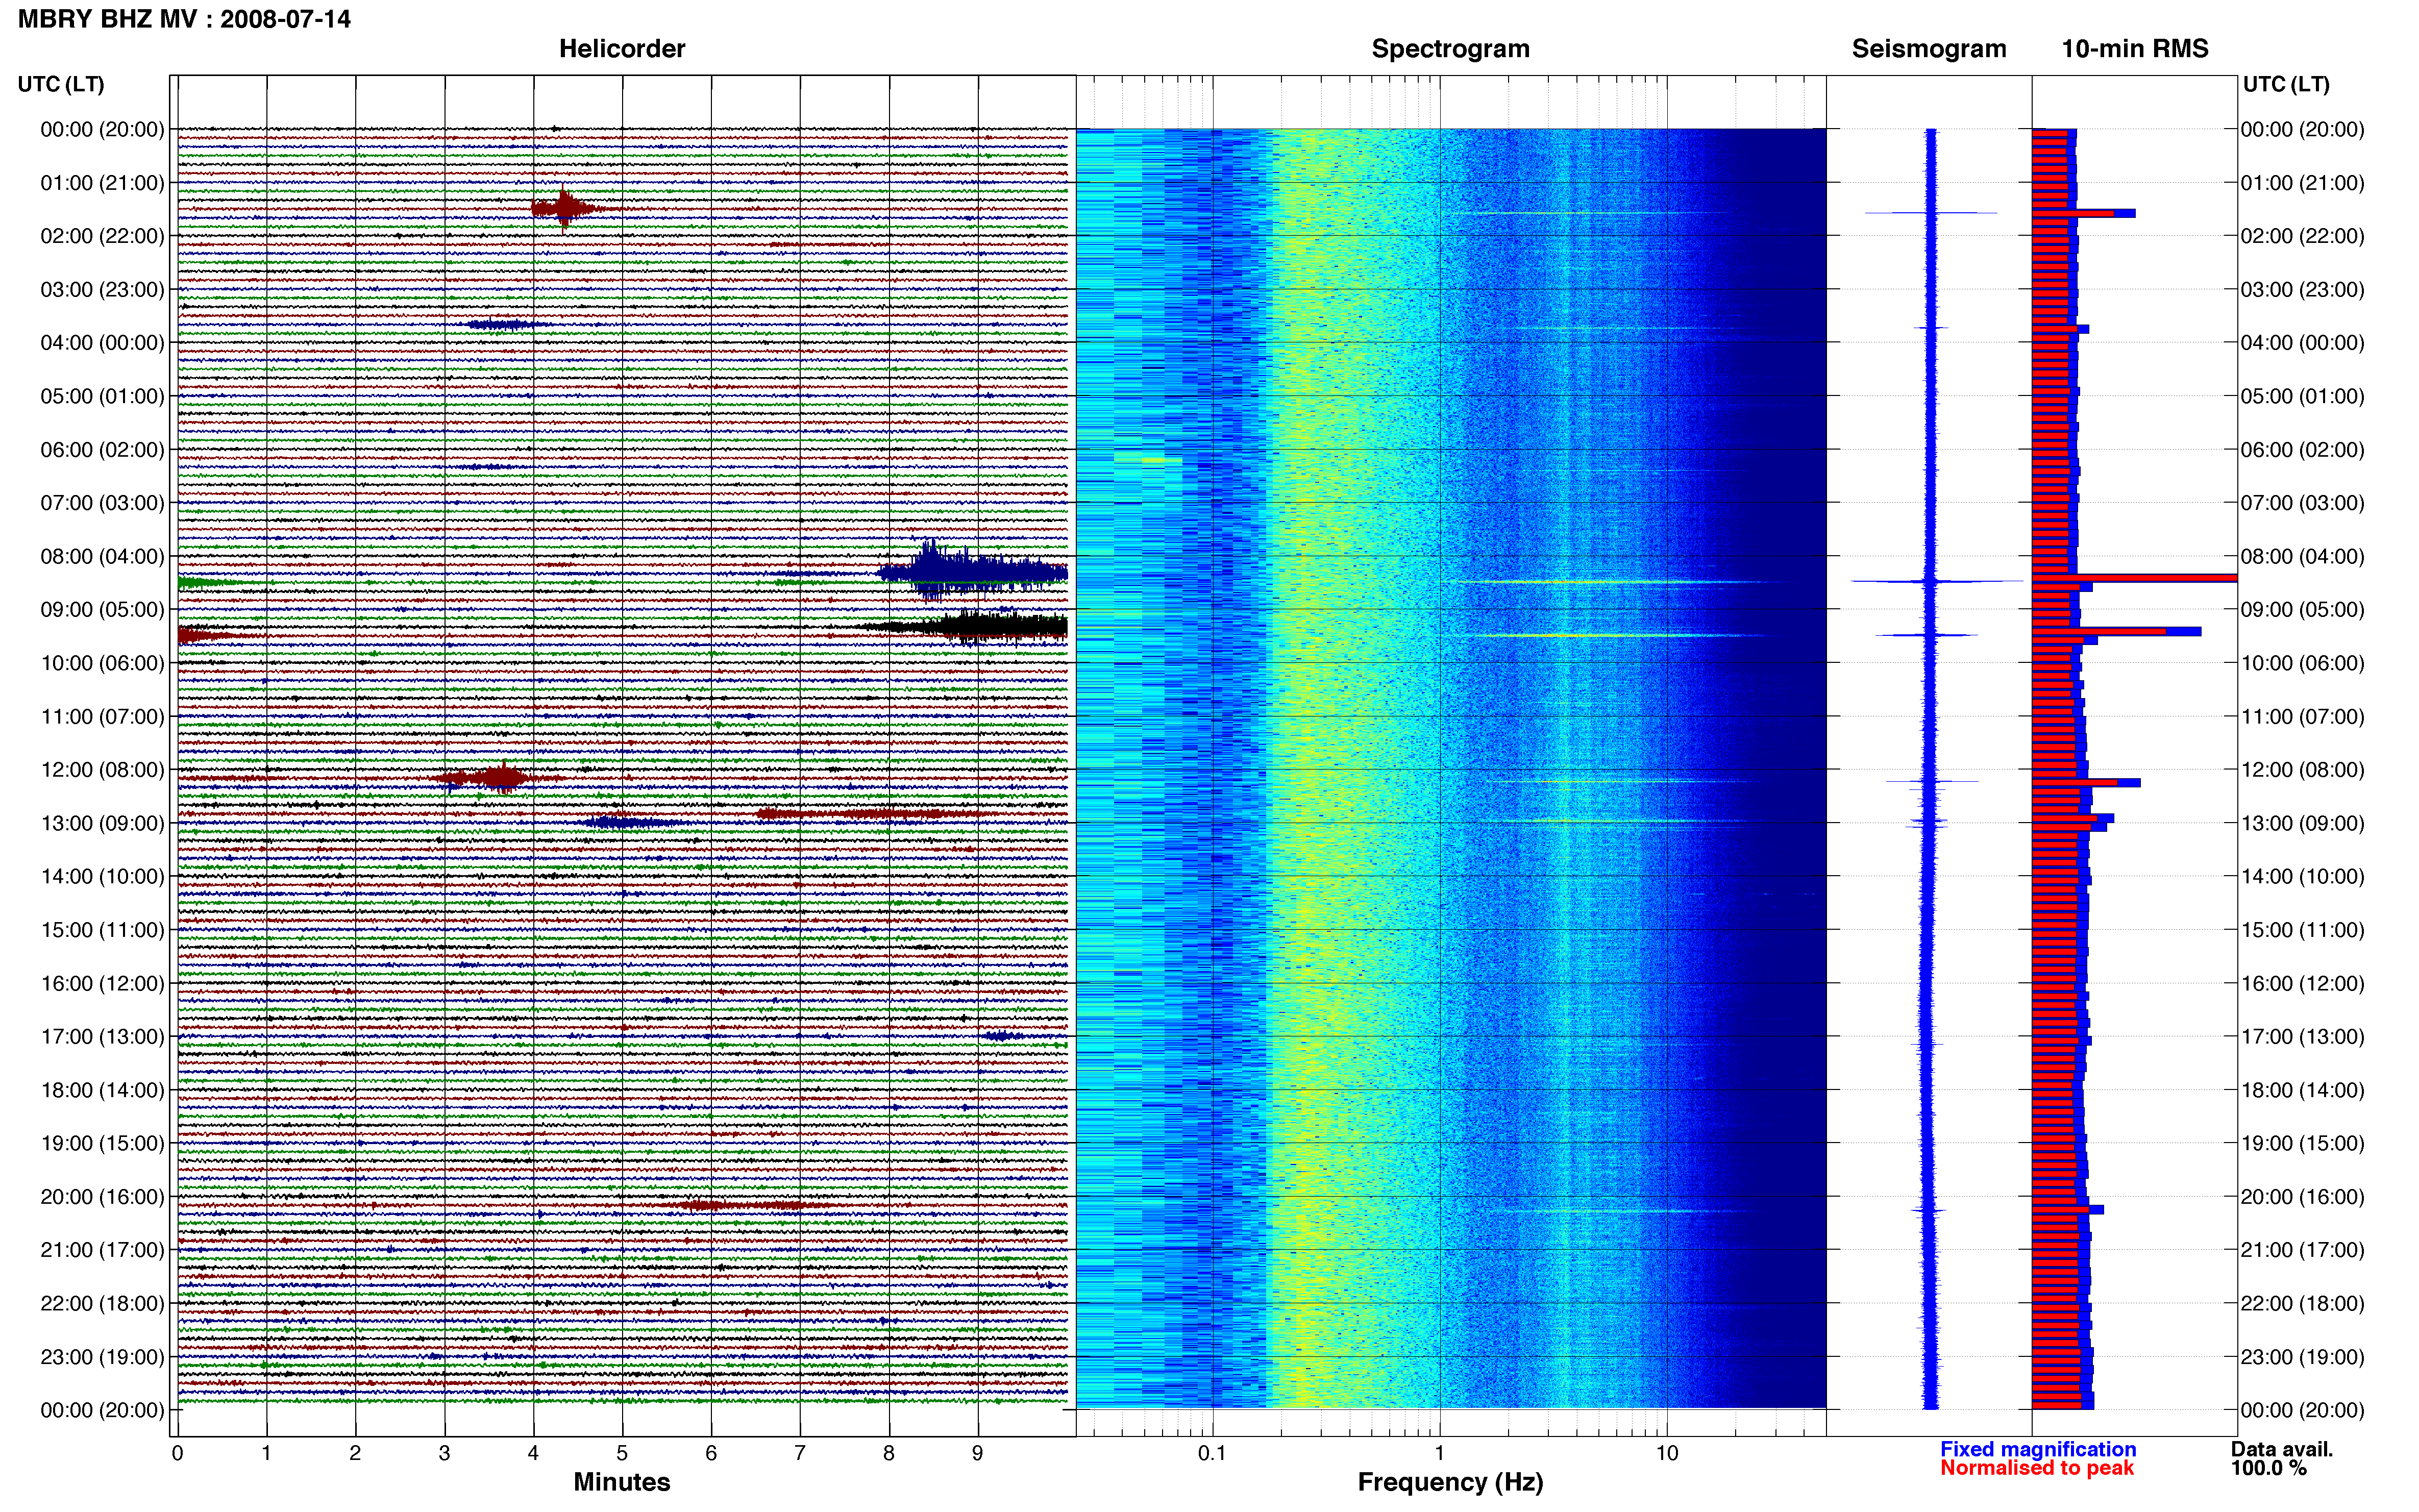Click the small blue event near 17:00
Viewport: 2419px width, 1512px height.
pos(1002,1036)
